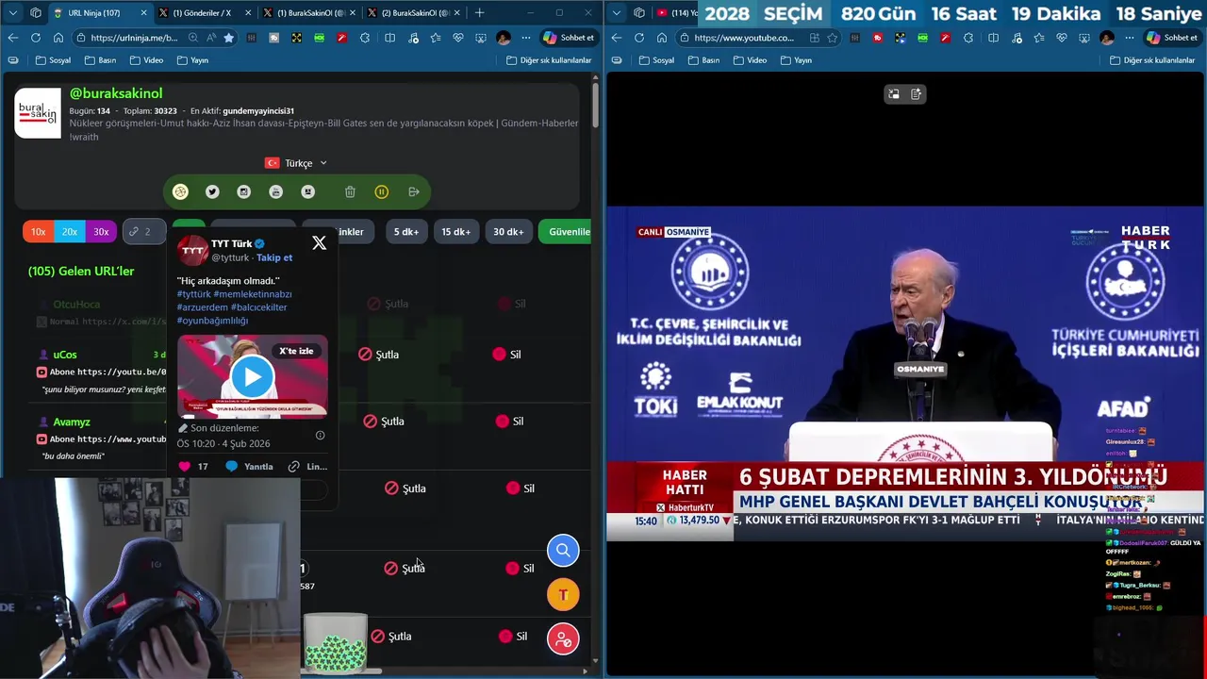Click Sil in the Avamyz row

point(509,422)
